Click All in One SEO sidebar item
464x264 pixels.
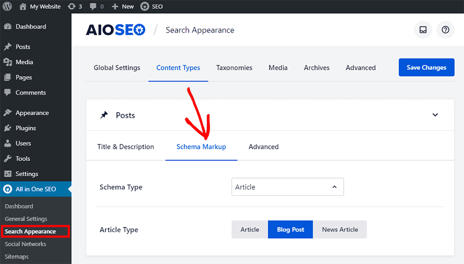pyautogui.click(x=36, y=189)
